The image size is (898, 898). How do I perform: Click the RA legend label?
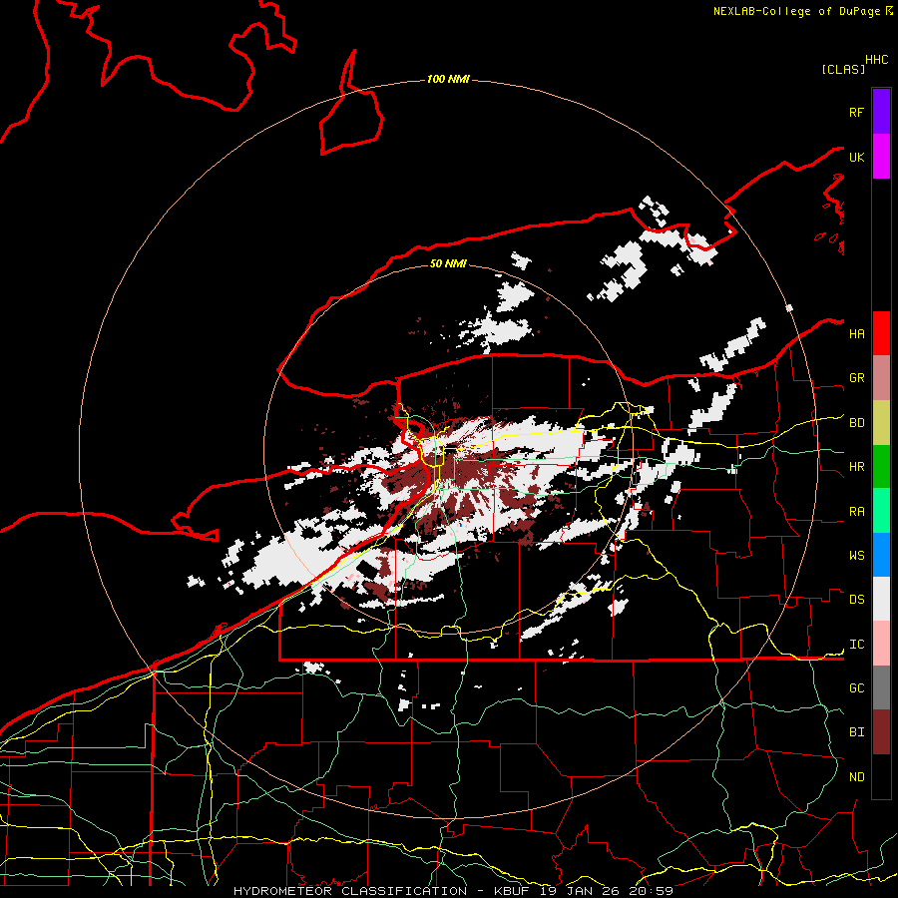tap(856, 512)
